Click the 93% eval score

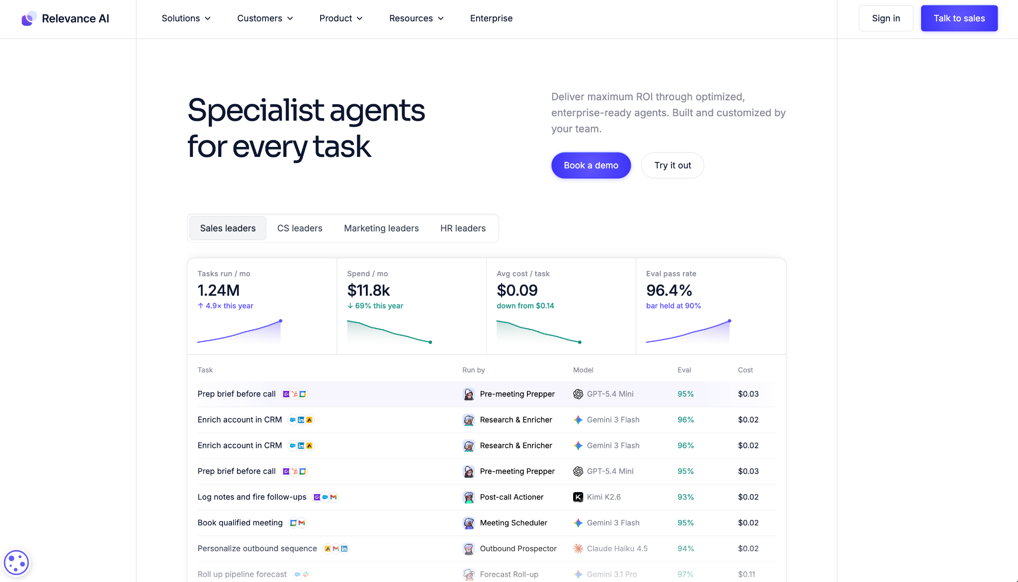pyautogui.click(x=685, y=497)
